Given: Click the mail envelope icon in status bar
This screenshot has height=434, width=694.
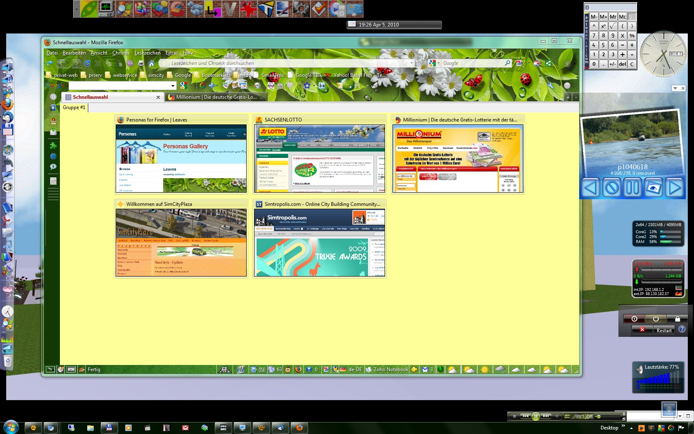Looking at the screenshot, I should click(425, 370).
